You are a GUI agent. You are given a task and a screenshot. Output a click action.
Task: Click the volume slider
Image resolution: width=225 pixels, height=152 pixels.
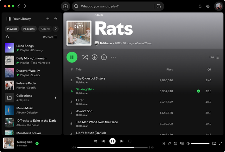coord(200,143)
